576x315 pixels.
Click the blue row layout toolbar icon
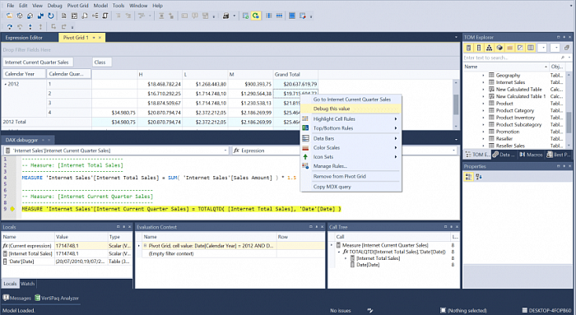(x=279, y=16)
